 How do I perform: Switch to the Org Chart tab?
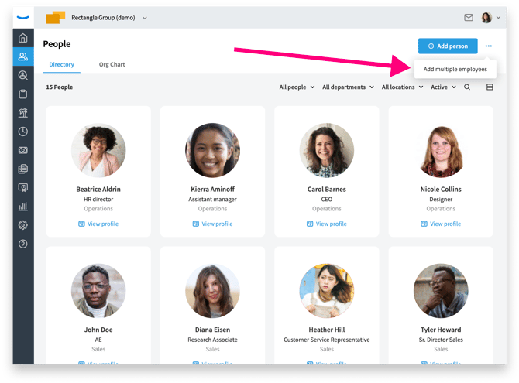pos(112,64)
